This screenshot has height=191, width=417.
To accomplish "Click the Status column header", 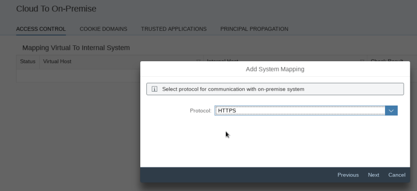I will tap(28, 61).
